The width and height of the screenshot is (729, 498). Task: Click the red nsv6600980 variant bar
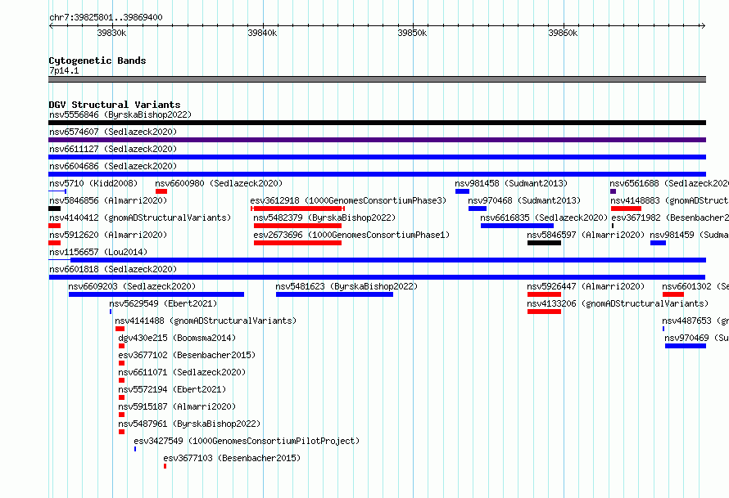[161, 191]
